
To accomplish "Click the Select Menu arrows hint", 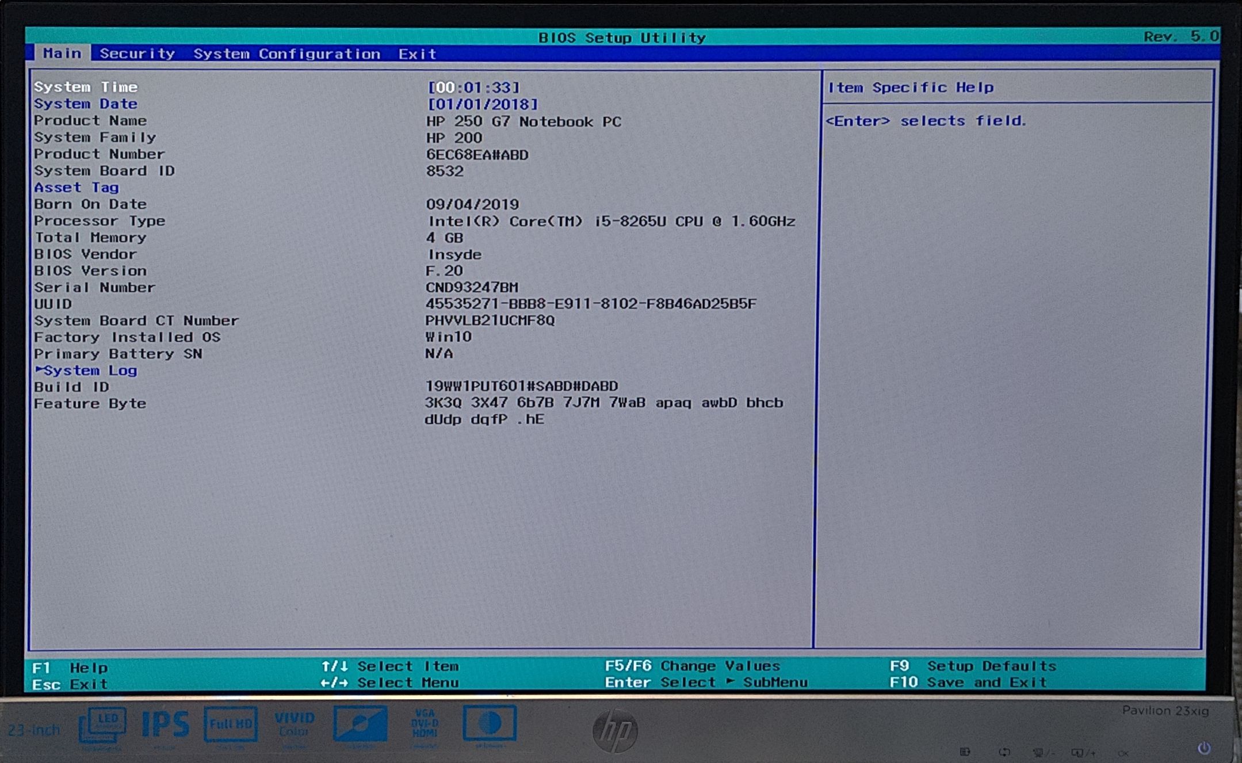I will [x=390, y=683].
